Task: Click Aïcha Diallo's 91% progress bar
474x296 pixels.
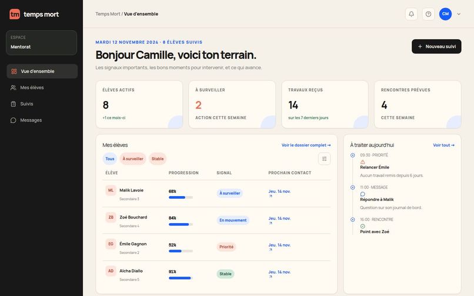Action: pyautogui.click(x=181, y=278)
